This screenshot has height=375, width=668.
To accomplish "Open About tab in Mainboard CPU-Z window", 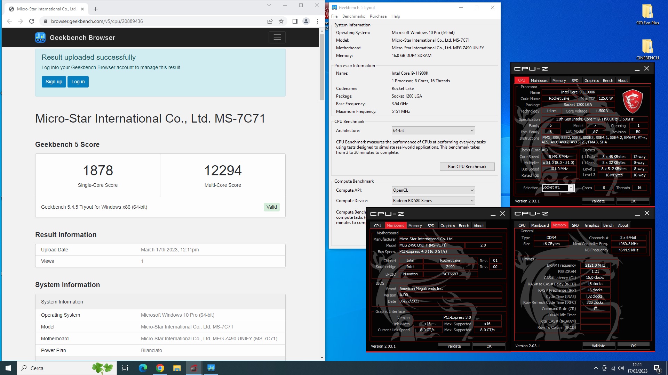I will 479,226.
